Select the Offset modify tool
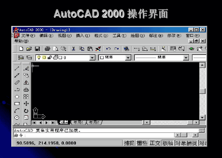The width and height of the screenshot is (222, 158). tap(26, 90)
